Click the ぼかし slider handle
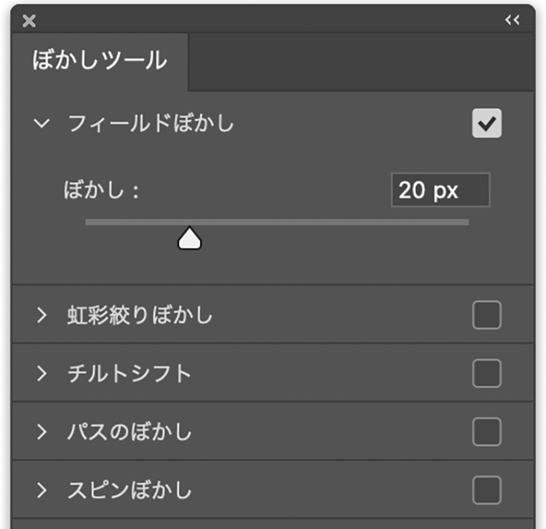546x529 pixels. (190, 238)
